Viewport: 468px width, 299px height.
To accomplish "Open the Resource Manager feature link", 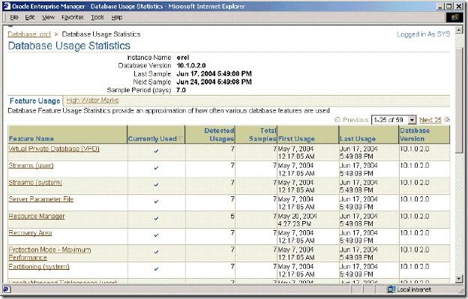I will tap(37, 216).
